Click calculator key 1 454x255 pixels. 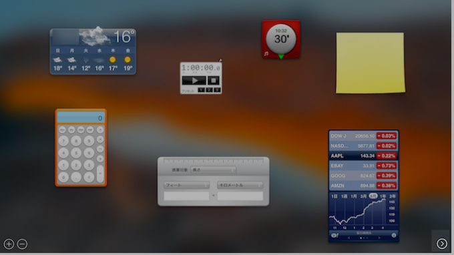click(x=63, y=165)
